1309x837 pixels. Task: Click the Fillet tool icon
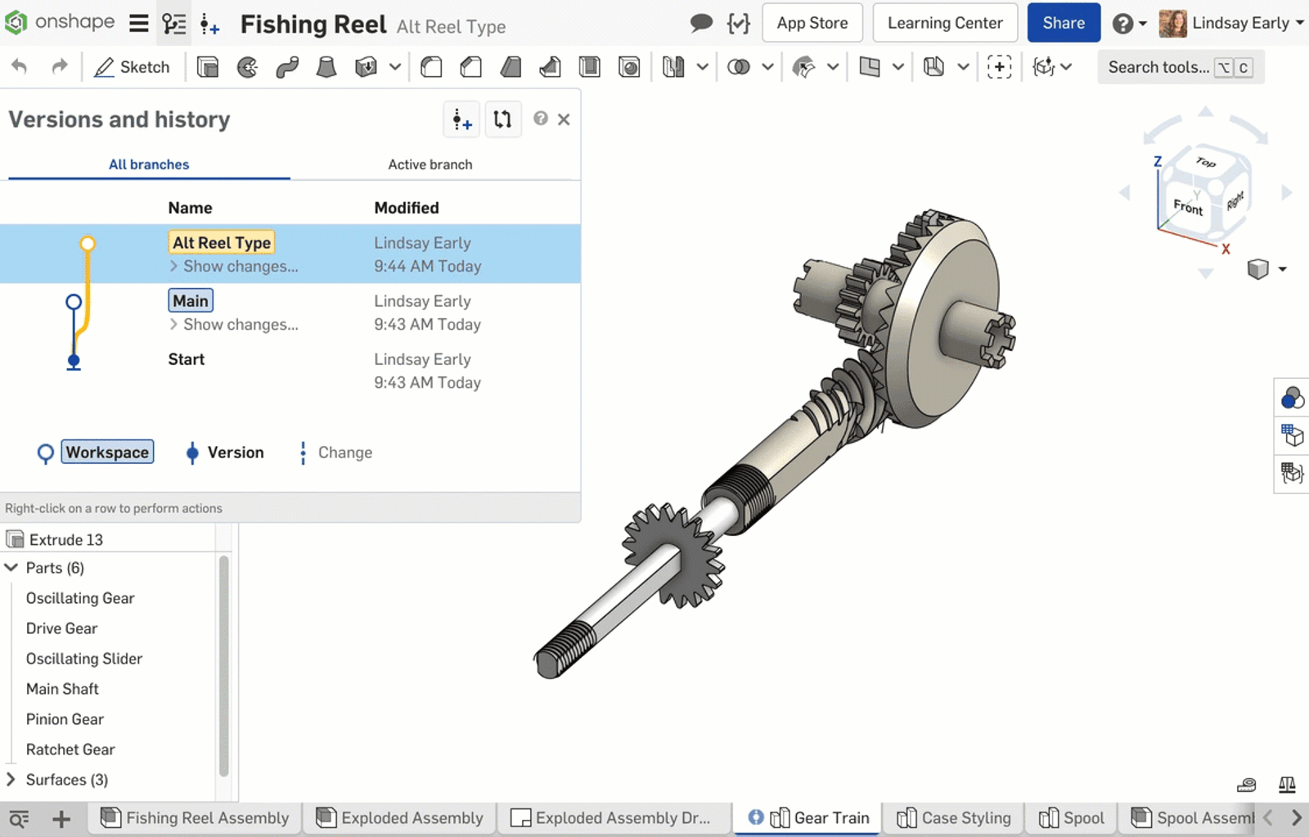tap(431, 67)
